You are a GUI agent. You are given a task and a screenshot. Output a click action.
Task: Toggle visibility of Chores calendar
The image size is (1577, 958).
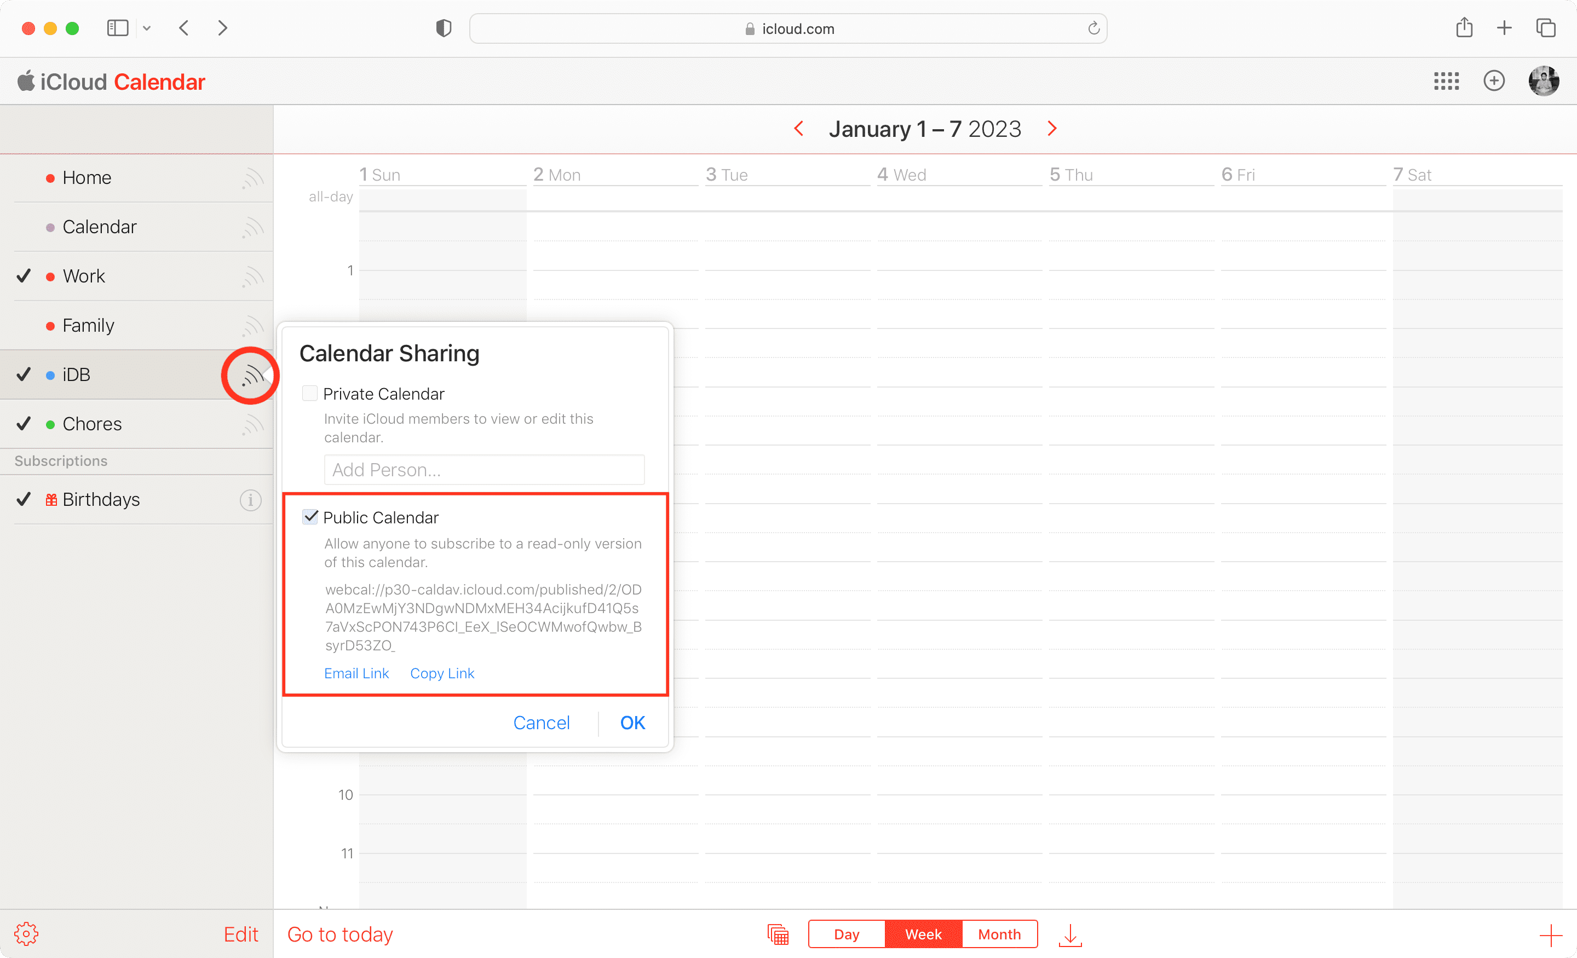coord(24,424)
